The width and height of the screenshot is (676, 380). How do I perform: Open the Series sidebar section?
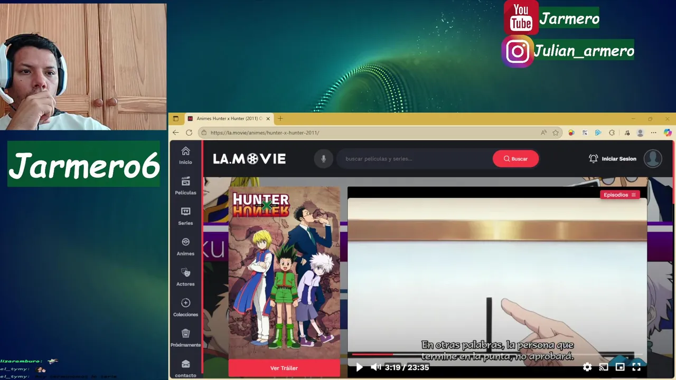coord(185,216)
